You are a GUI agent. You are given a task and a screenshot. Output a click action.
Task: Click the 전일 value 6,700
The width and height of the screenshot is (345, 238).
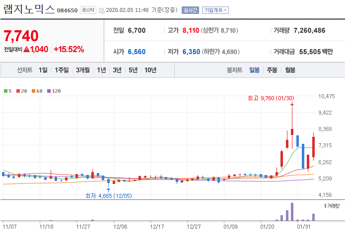point(137,30)
